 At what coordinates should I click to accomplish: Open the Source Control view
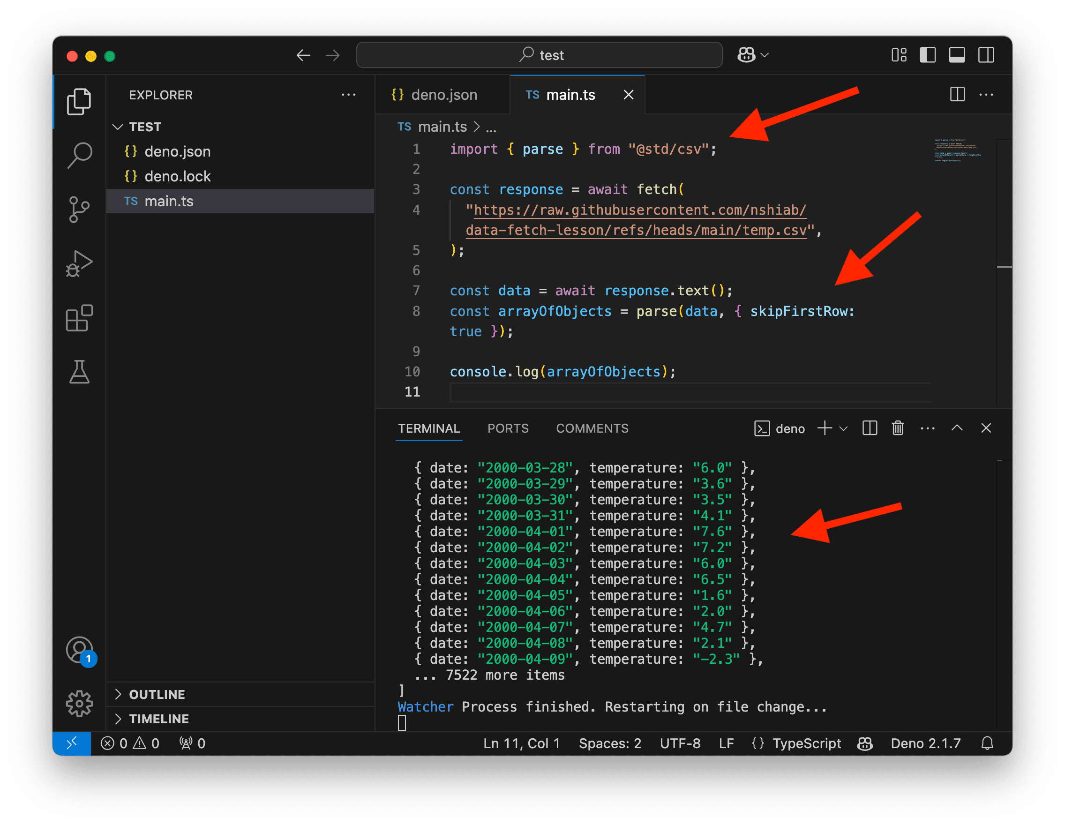[79, 210]
